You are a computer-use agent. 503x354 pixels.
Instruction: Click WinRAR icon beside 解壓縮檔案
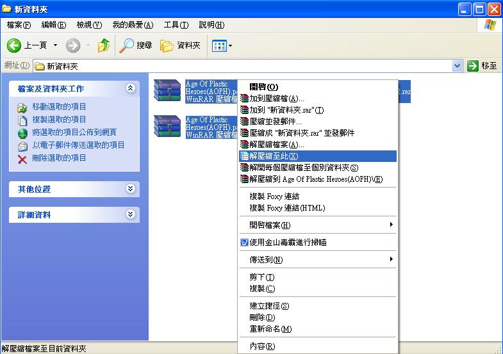[244, 145]
